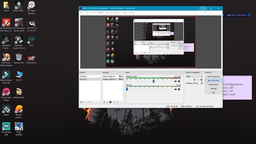Mute Desktop Audio speaker icon
Screen dimensions: 256x144
[176, 81]
